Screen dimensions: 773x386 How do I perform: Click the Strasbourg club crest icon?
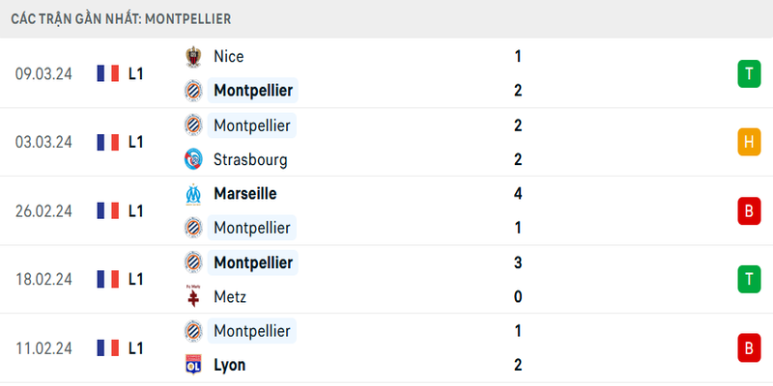tap(193, 159)
